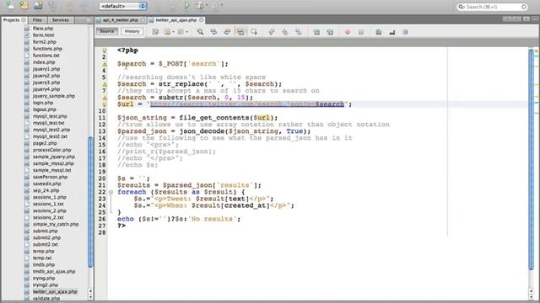The height and width of the screenshot is (303, 540).
Task: Click the lightbulb hint on the $url line
Action: coord(105,104)
